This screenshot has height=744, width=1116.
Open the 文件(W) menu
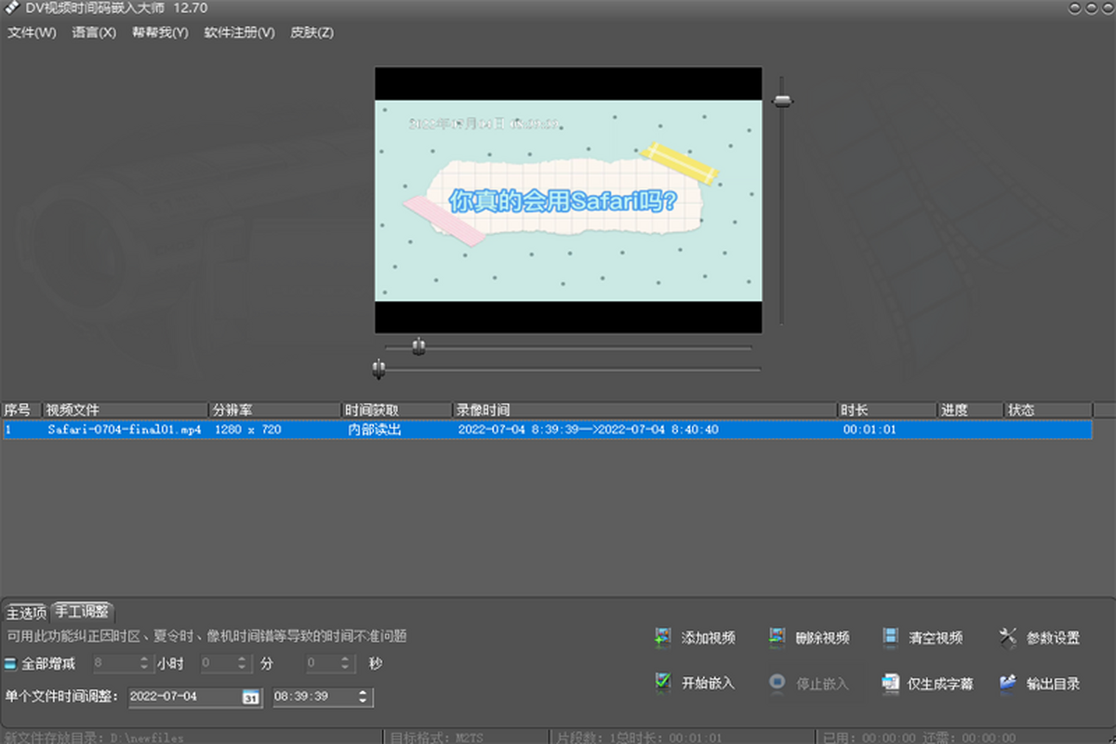pyautogui.click(x=33, y=33)
